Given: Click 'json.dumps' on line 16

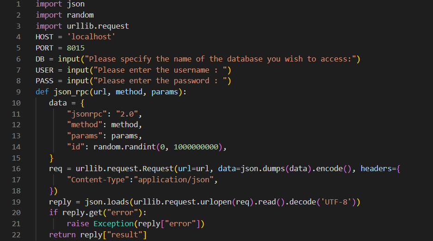Looking at the screenshot, I should pyautogui.click(x=263, y=169).
